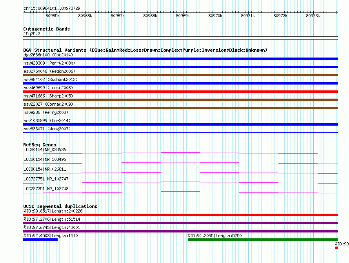
Task: Click the 80973k ruler tick label
Action: [x=313, y=16]
